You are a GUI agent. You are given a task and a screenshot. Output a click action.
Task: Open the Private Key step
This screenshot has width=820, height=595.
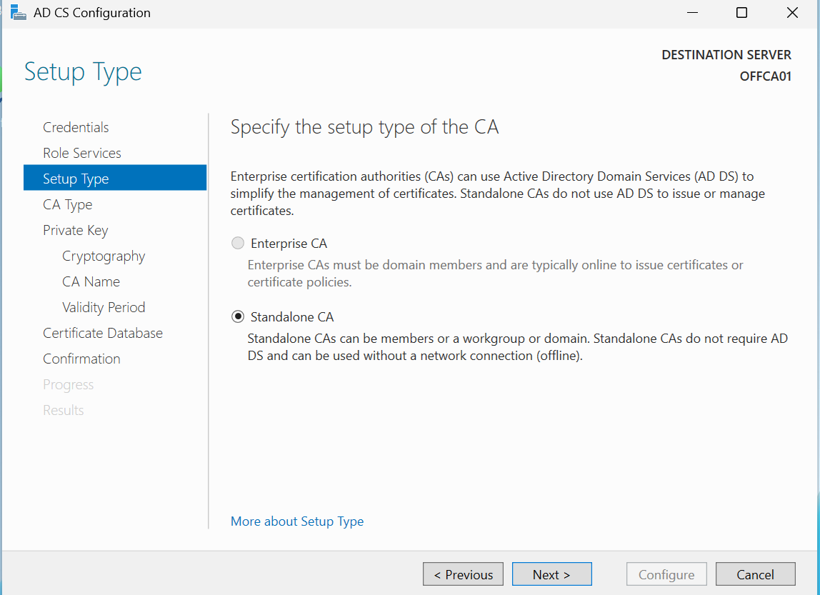(x=76, y=230)
